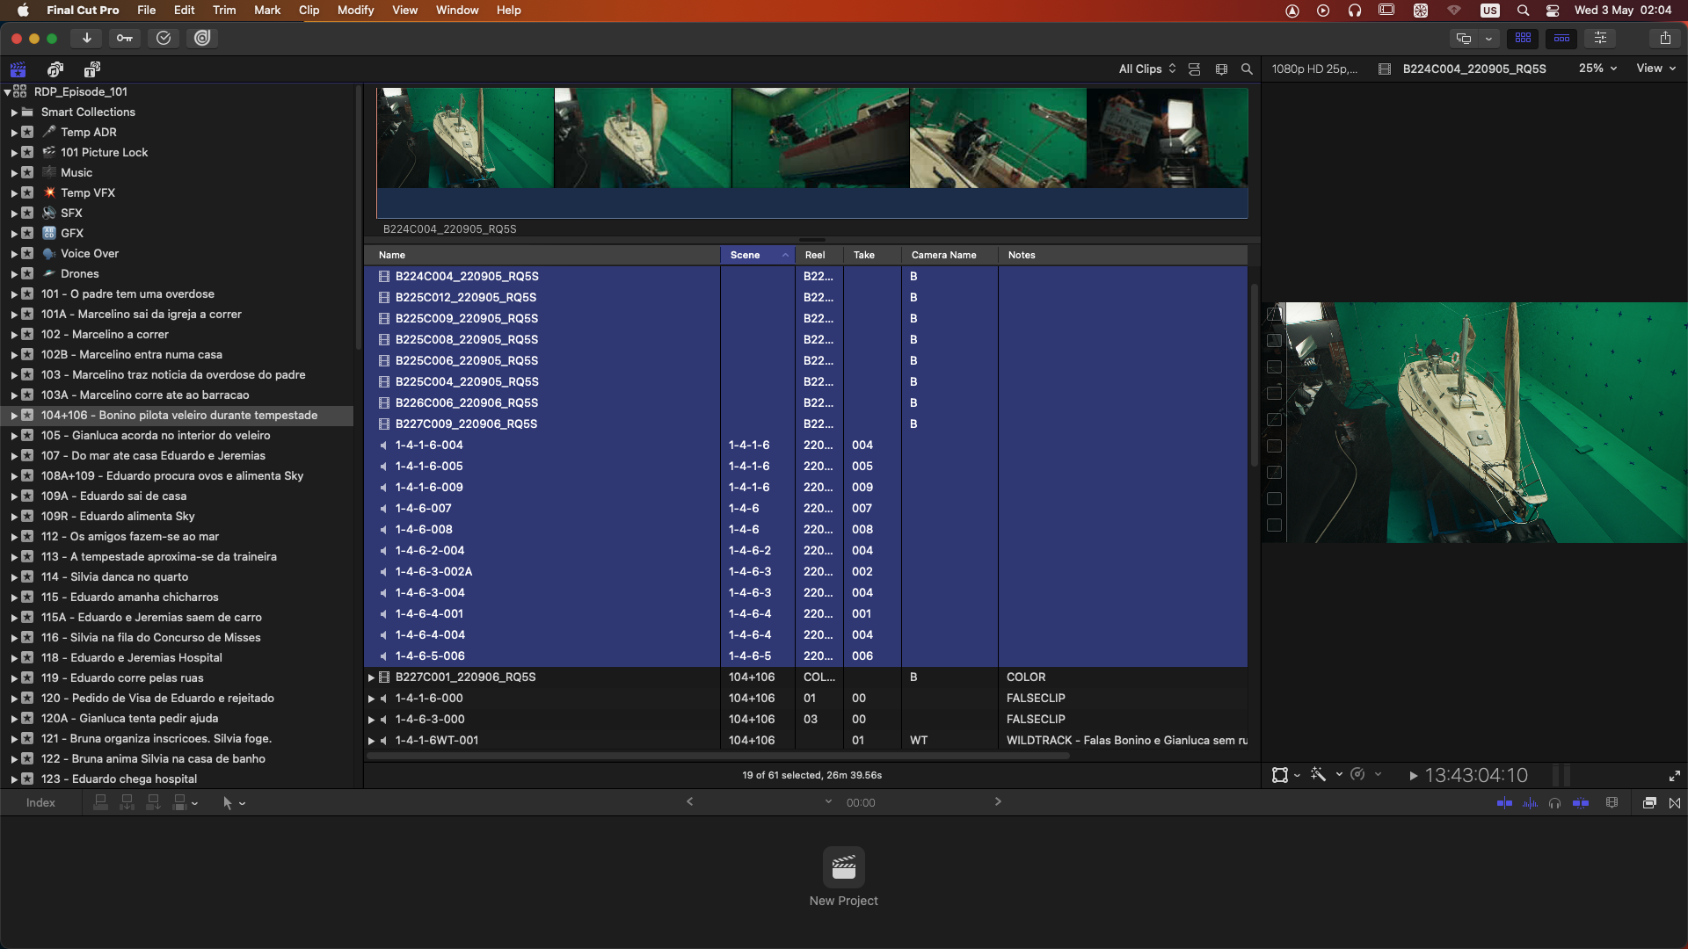Viewport: 1688px width, 949px height.
Task: Expand the Smart Collections folder
Action: click(x=14, y=112)
